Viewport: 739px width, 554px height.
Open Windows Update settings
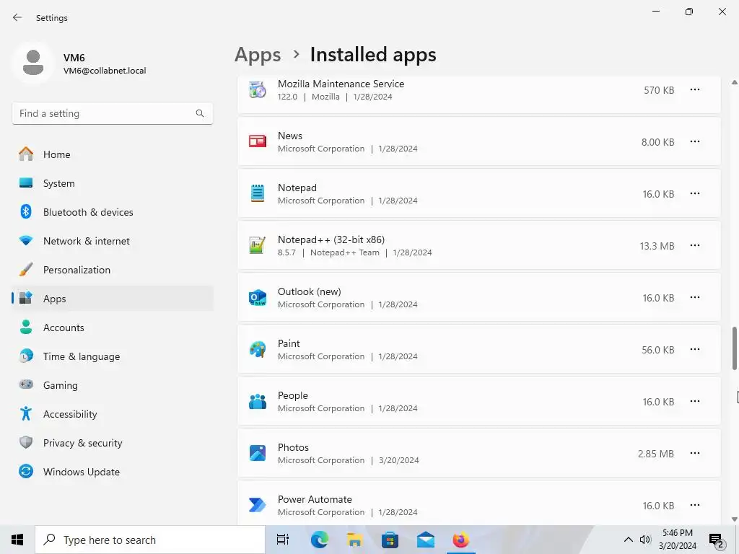[x=113, y=472]
